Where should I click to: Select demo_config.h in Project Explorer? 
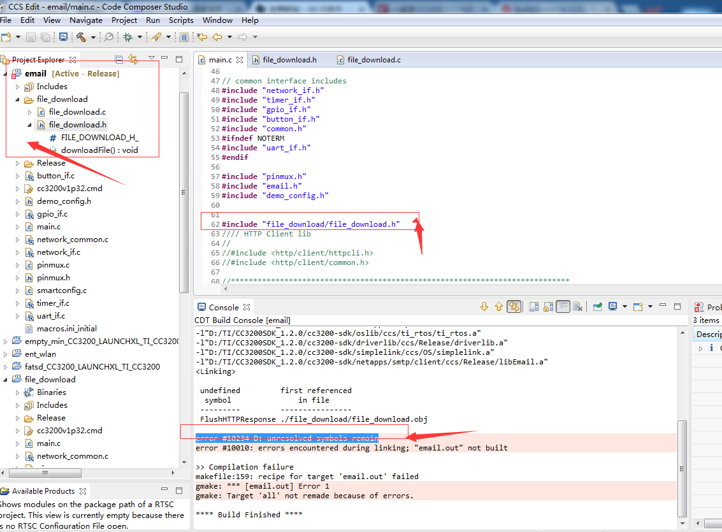click(64, 201)
